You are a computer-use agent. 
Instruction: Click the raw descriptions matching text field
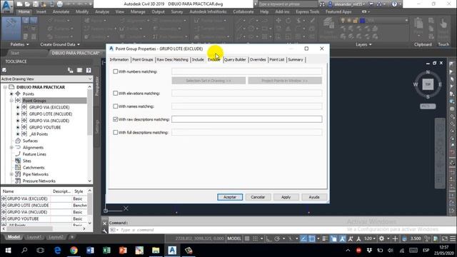tap(247, 119)
